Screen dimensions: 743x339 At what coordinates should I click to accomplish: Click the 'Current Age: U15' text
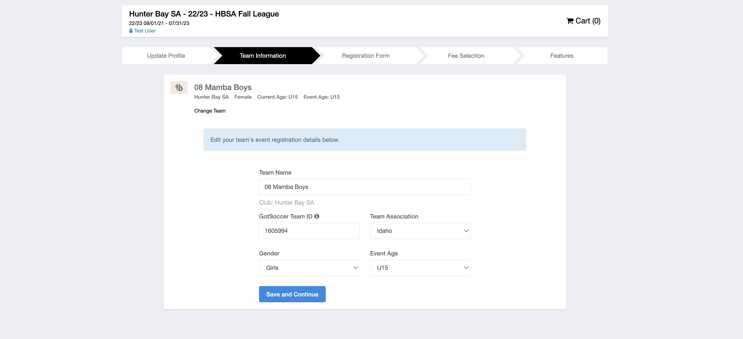coord(277,97)
